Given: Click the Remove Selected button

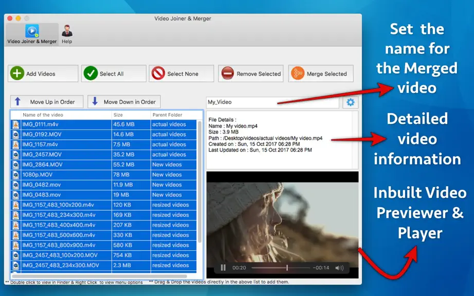Looking at the screenshot, I should pyautogui.click(x=250, y=73).
